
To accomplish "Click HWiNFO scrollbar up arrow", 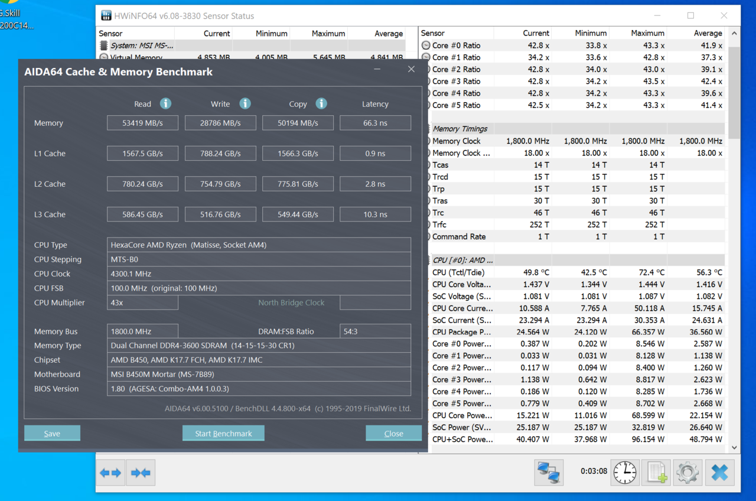I will pyautogui.click(x=734, y=33).
